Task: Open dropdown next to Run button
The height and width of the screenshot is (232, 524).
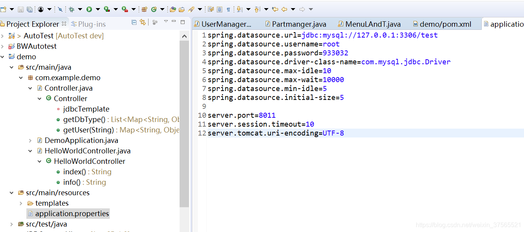Action: 97,9
